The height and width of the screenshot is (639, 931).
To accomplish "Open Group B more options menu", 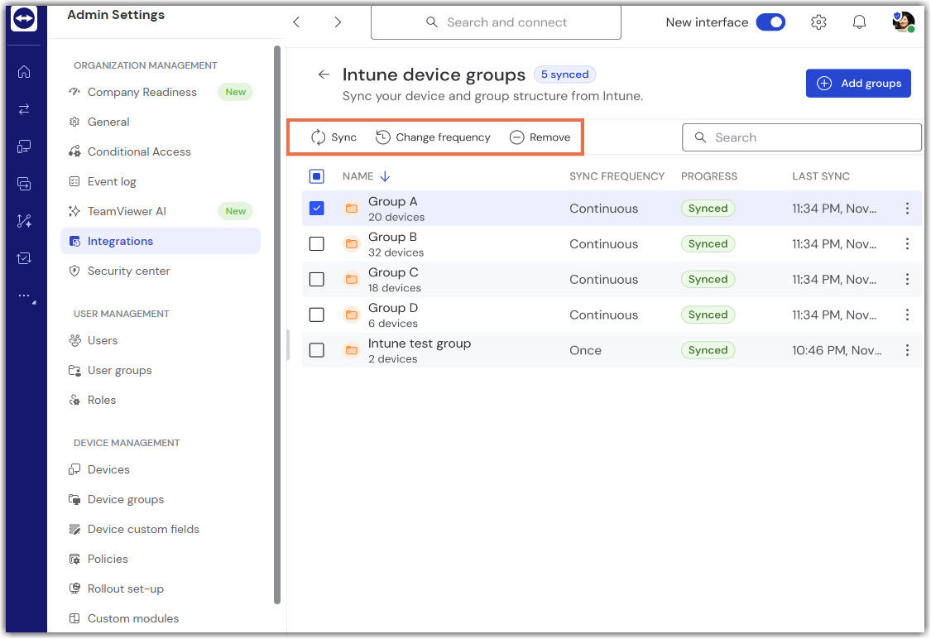I will click(x=907, y=244).
